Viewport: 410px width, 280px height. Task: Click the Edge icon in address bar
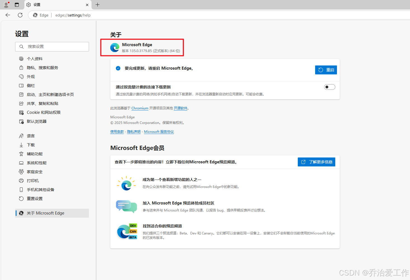pos(35,15)
